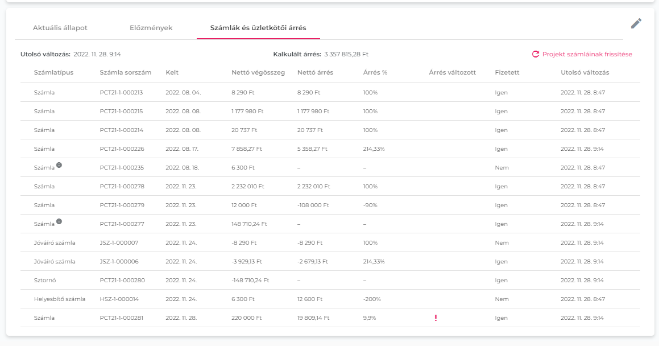The height and width of the screenshot is (346, 659).
Task: Click the Fizetett column header
Action: point(507,72)
